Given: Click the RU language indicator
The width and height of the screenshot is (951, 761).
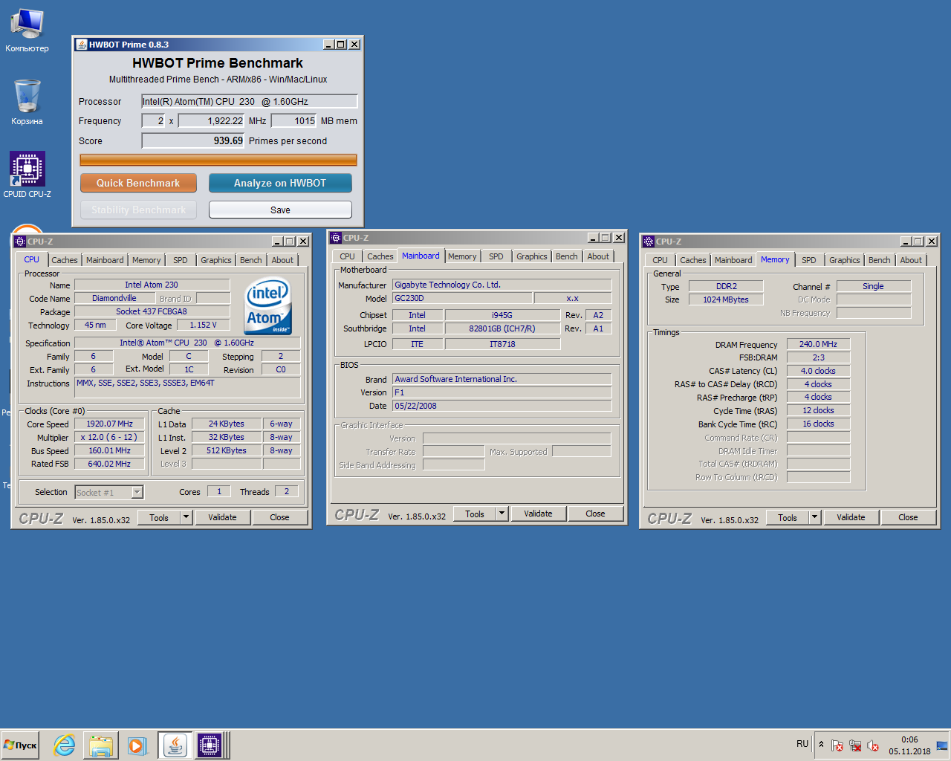Looking at the screenshot, I should 802,744.
